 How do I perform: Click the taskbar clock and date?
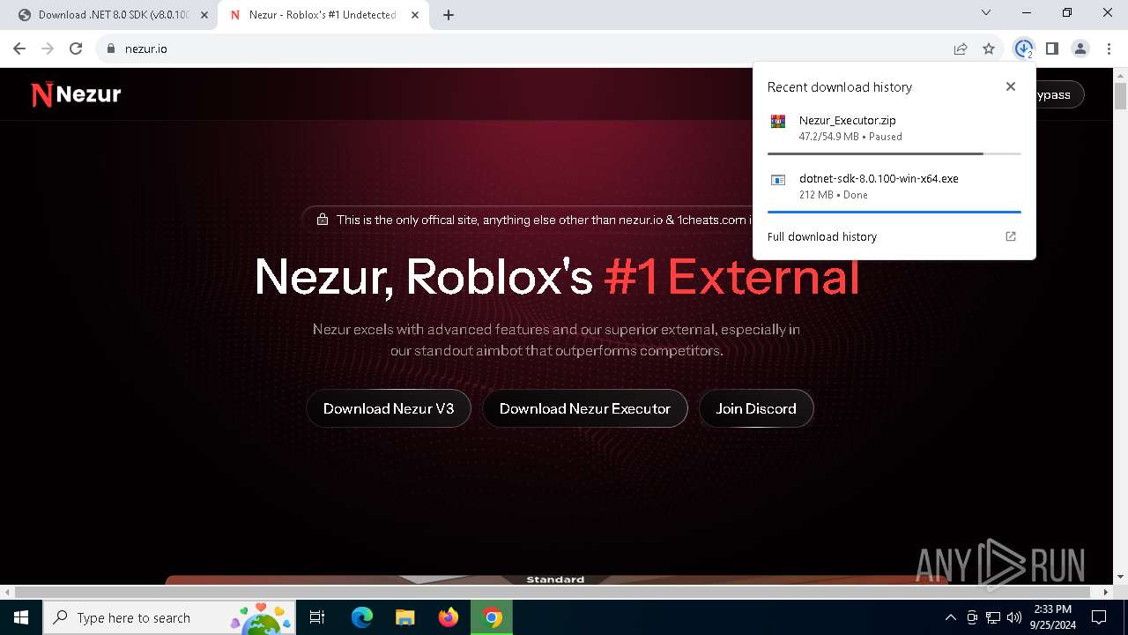point(1052,617)
